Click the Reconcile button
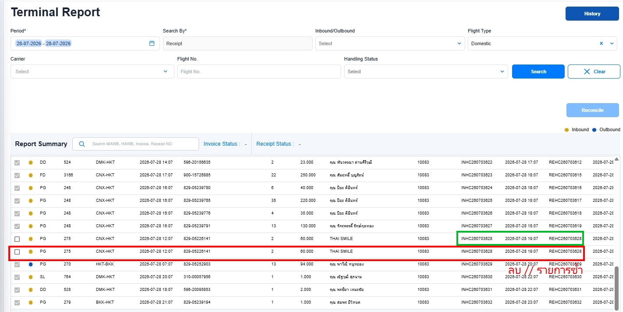 click(592, 110)
